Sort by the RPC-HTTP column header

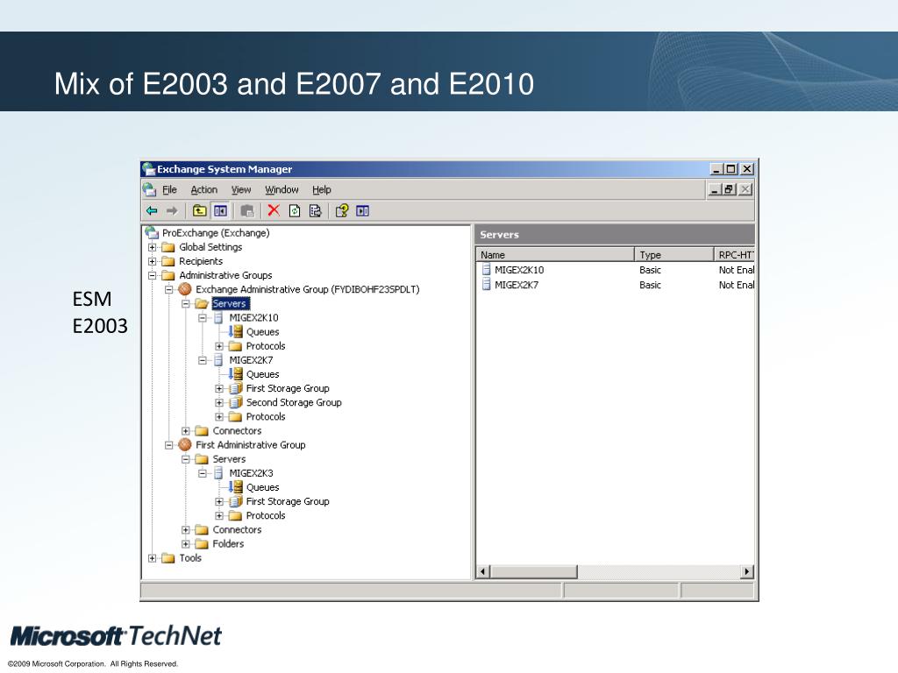(734, 255)
